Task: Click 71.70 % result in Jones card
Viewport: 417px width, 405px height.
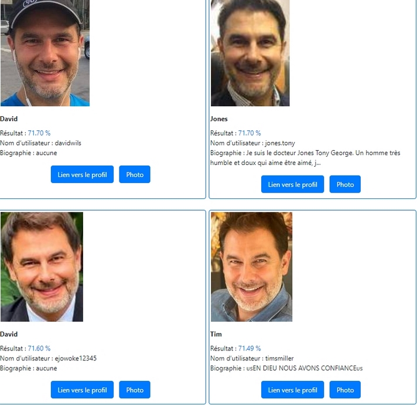Action: [x=249, y=133]
